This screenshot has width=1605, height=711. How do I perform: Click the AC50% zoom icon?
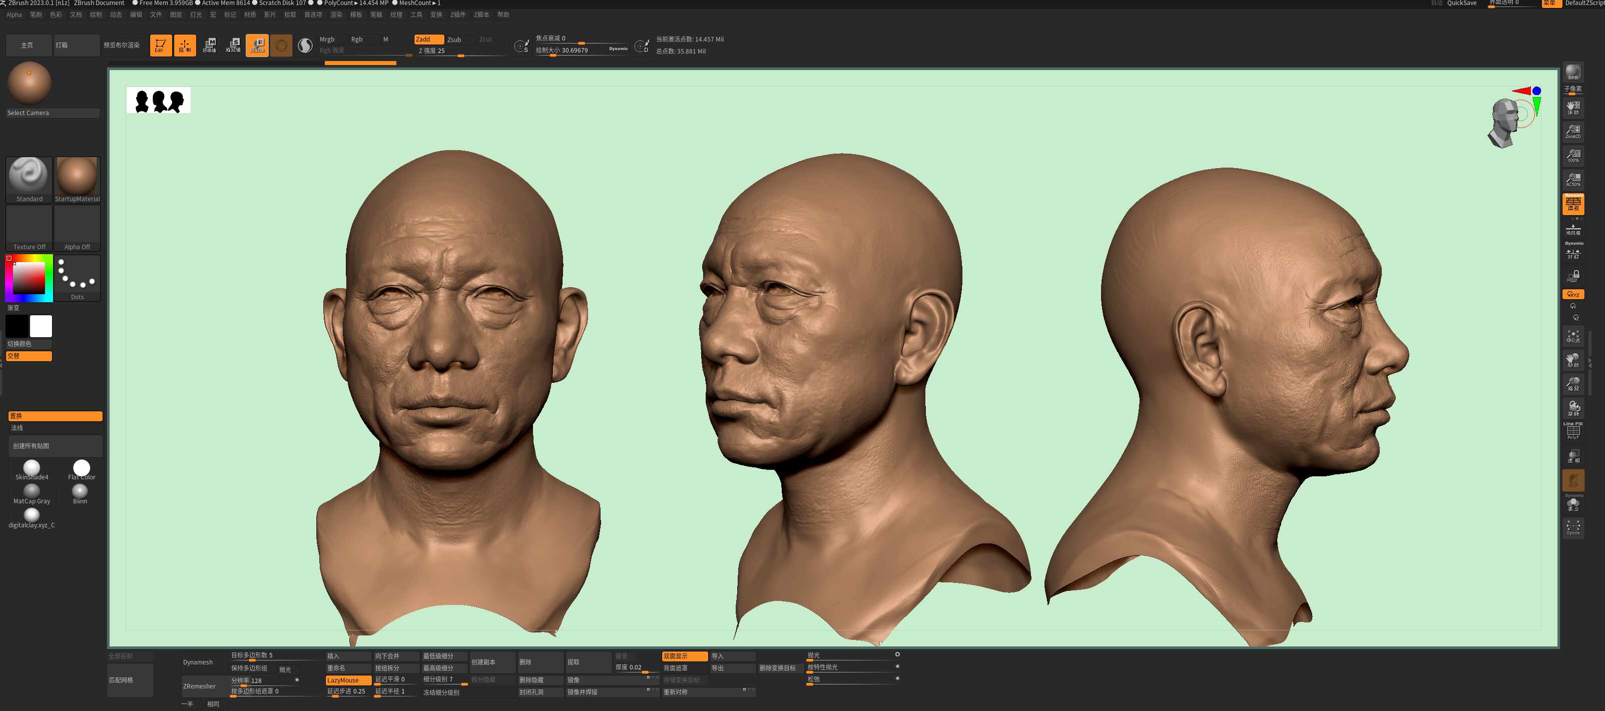pyautogui.click(x=1572, y=180)
